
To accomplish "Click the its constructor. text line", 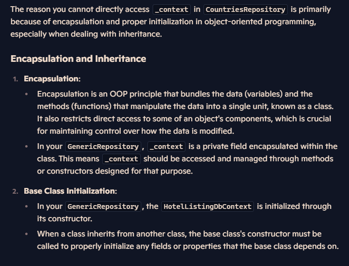I will pos(65,218).
